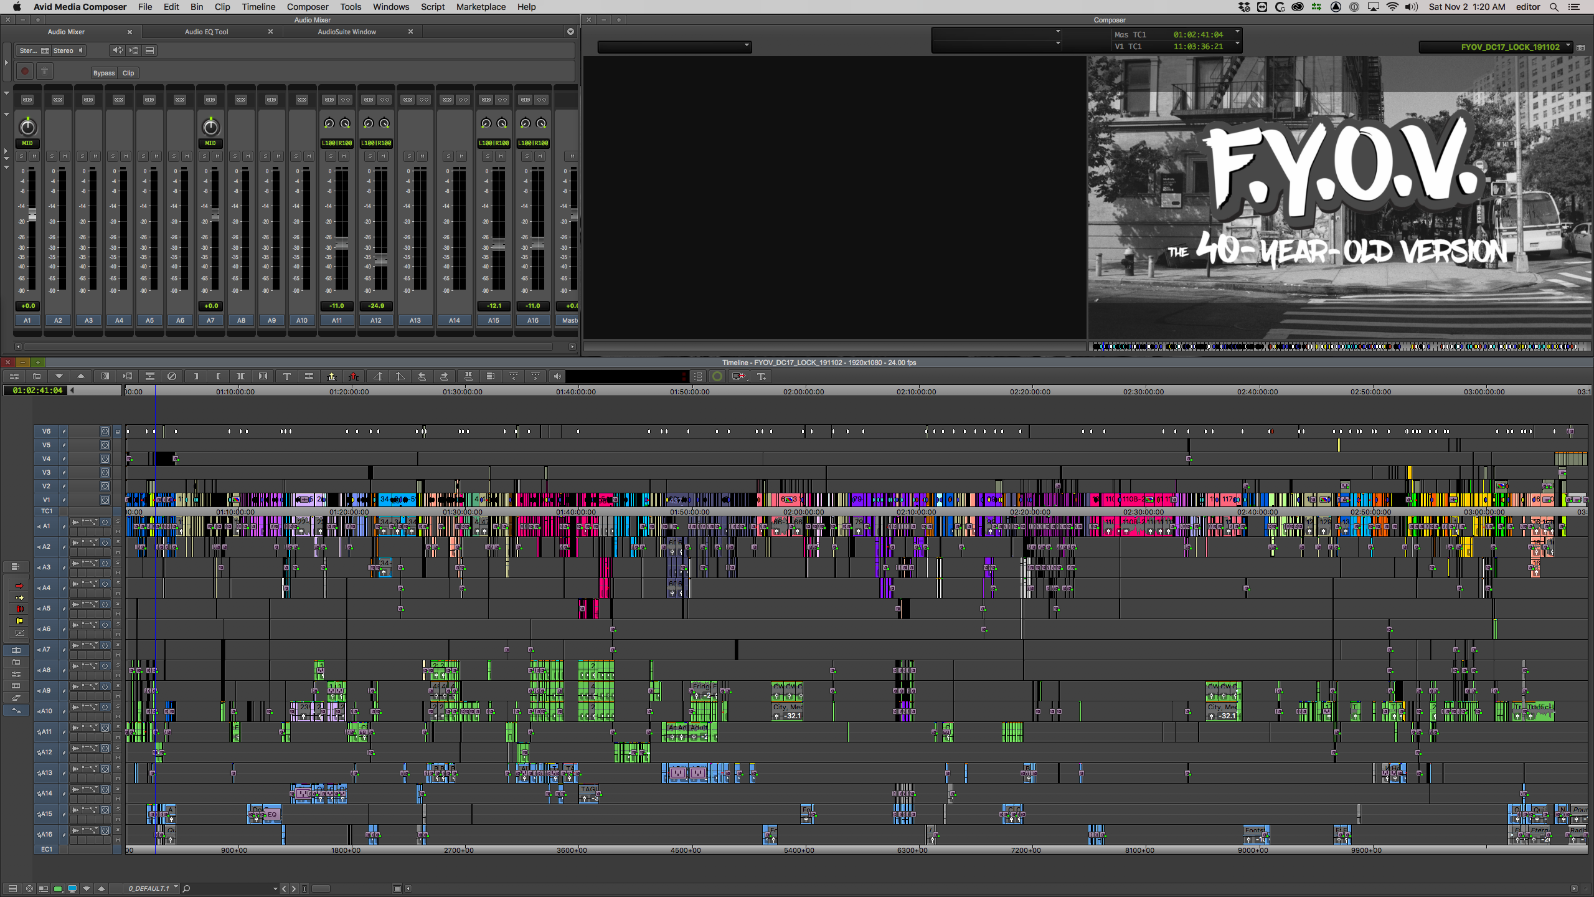Select yellow Extract/Splice-In segment arrow
The image size is (1594, 897).
19,597
